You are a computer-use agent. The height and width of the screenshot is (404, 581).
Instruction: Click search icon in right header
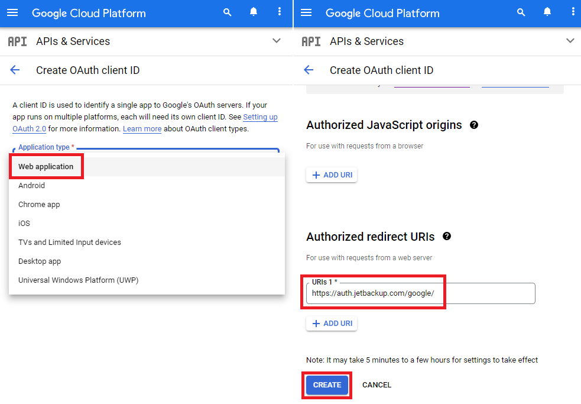click(x=521, y=12)
